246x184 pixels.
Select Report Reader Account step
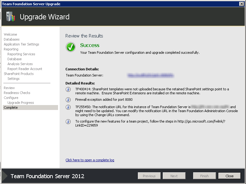coord(25,69)
